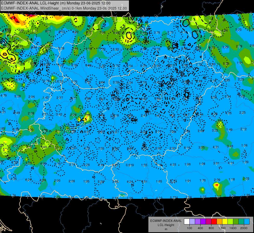Click the grid value '3.95'
This screenshot has width=254, height=233.
pos(202,148)
